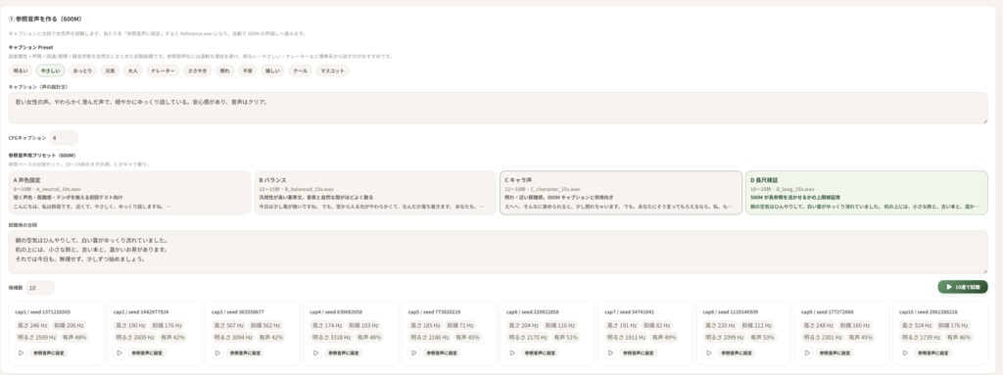Select the 明るい caption preset chip
This screenshot has height=375, width=1003.
point(21,71)
